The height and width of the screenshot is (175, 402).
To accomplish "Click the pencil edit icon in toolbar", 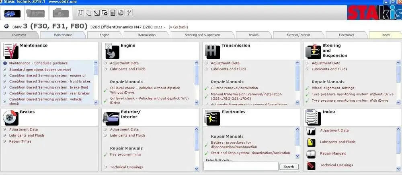I will (x=96, y=12).
